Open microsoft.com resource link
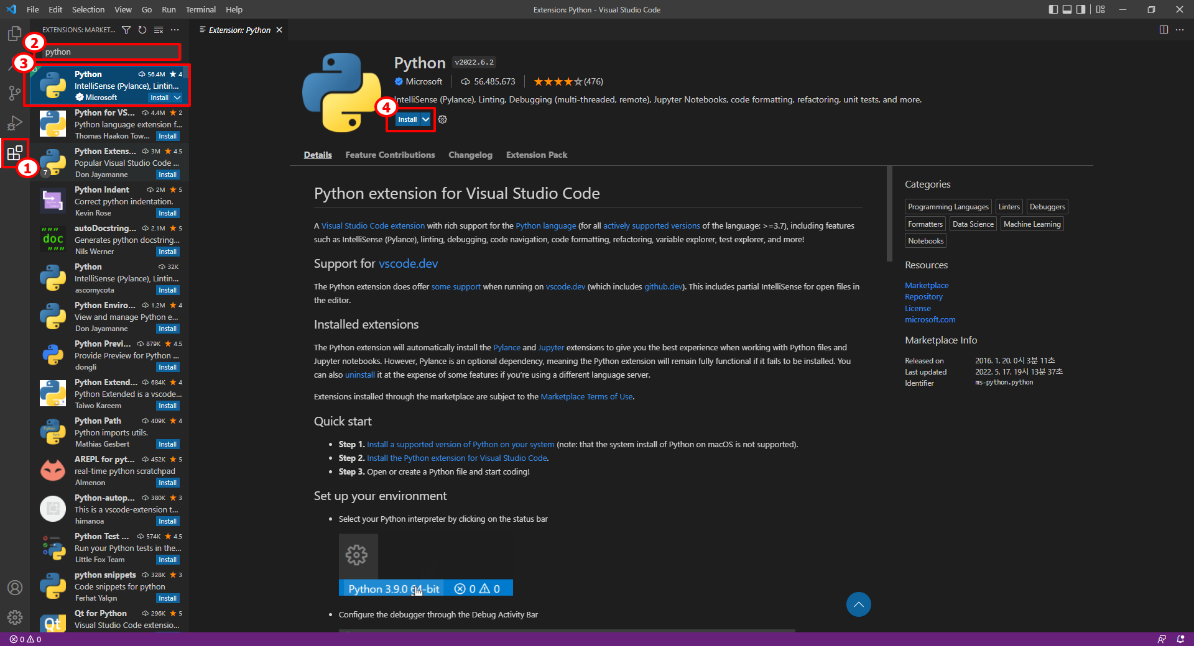This screenshot has height=646, width=1194. [x=930, y=319]
